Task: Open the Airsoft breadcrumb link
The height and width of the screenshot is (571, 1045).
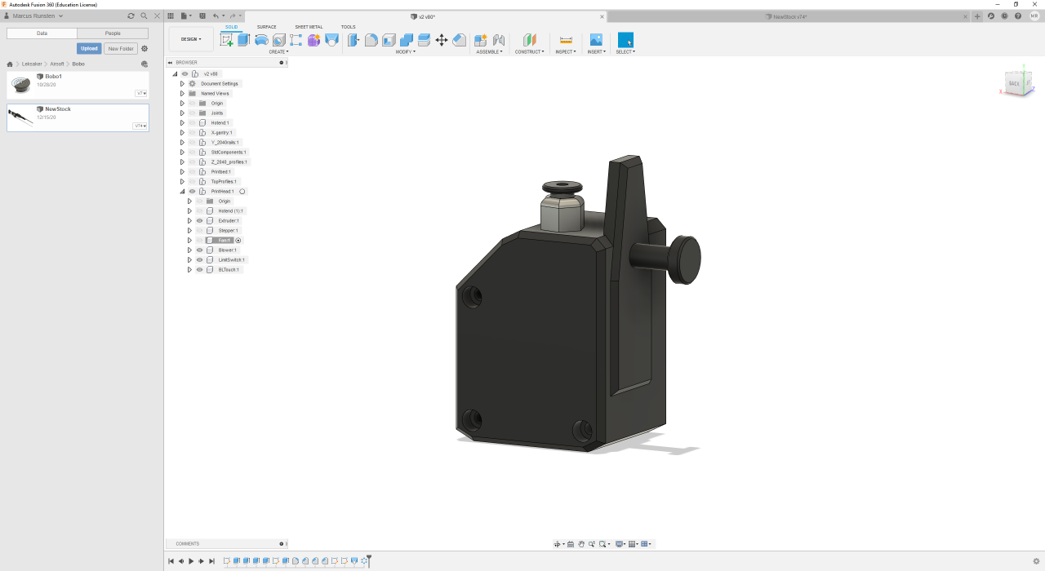Action: click(x=57, y=64)
